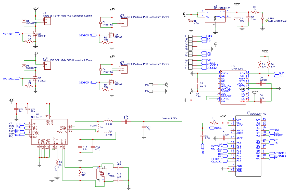Select the '50 Ohm .RFIO' annotation text
Image resolution: width=290 pixels, height=192 pixels.
point(169,118)
